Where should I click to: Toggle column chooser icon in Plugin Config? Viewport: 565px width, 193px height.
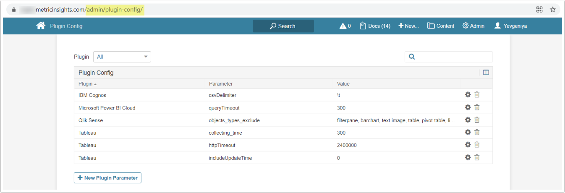(486, 73)
